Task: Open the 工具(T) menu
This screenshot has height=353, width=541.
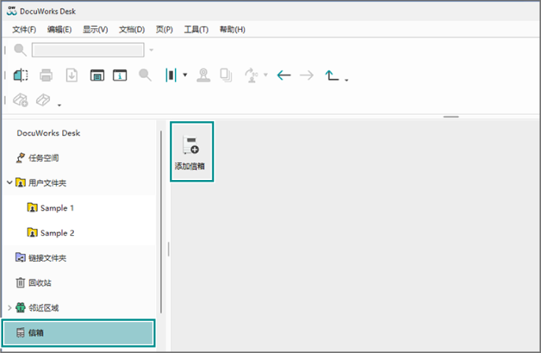Action: 196,29
